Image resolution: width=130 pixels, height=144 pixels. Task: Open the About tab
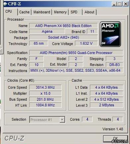click(90, 12)
